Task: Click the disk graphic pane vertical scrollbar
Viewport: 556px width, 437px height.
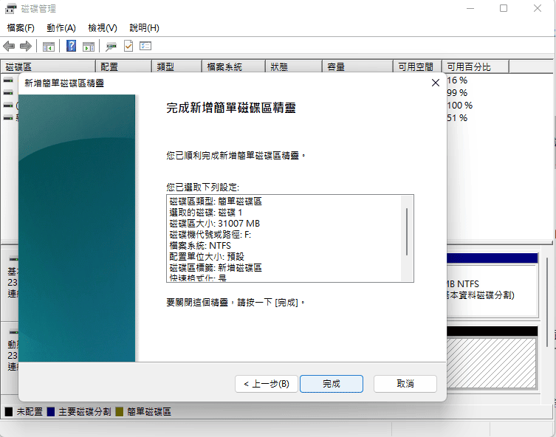Action: [547, 303]
